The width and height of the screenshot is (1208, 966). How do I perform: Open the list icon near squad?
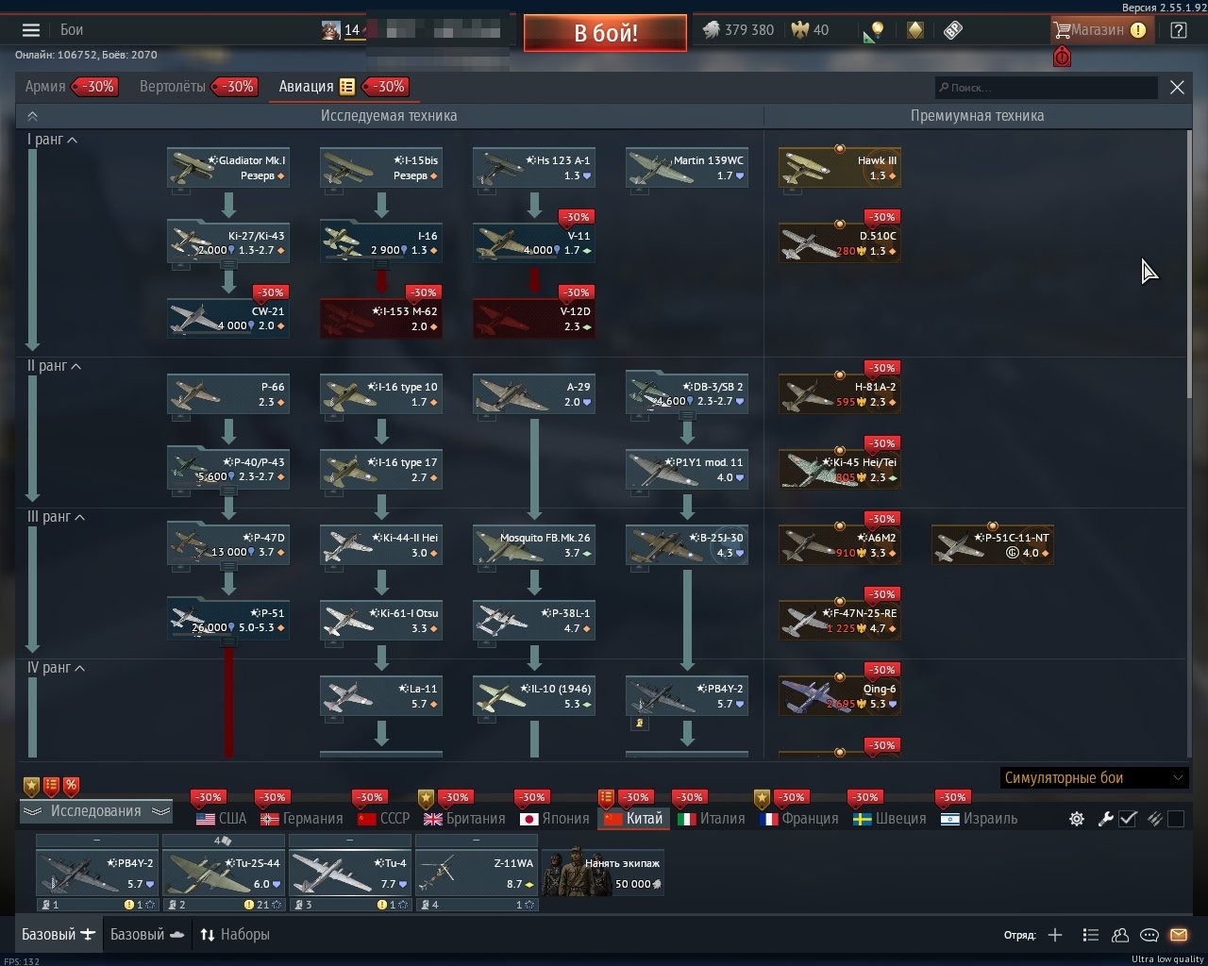[x=1091, y=935]
